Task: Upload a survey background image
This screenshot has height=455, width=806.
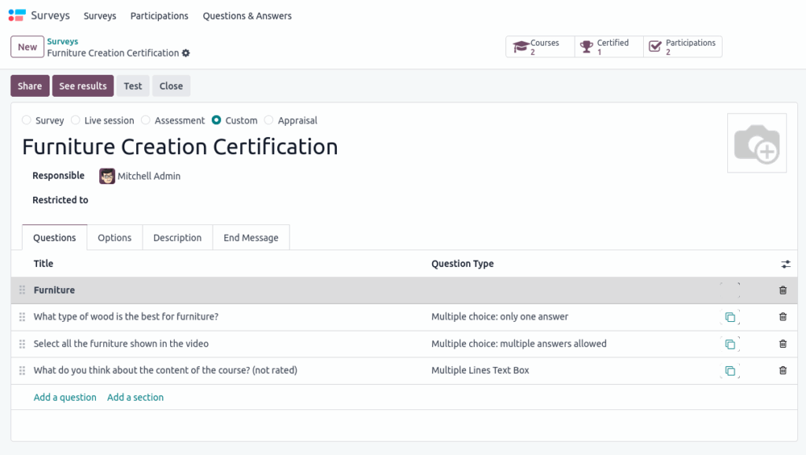Action: click(x=756, y=143)
